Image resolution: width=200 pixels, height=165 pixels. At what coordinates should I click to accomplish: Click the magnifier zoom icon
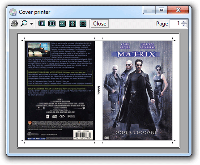[x=24, y=23]
